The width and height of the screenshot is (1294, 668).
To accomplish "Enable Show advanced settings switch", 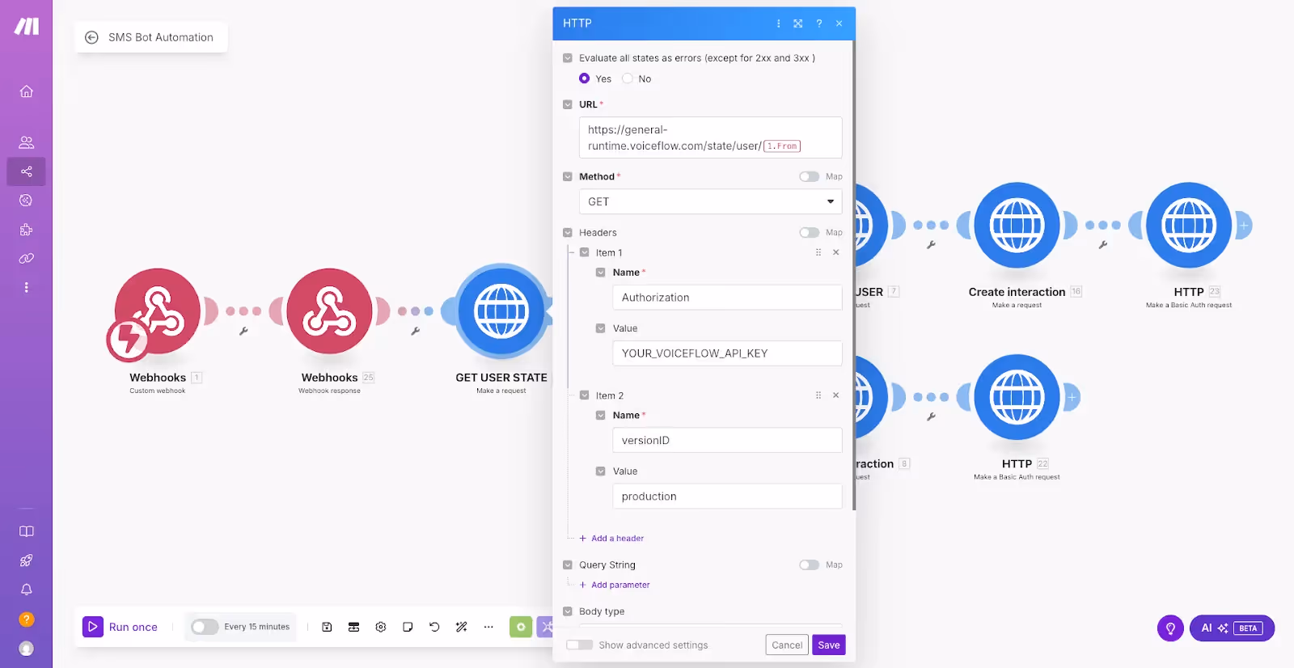I will pos(579,645).
